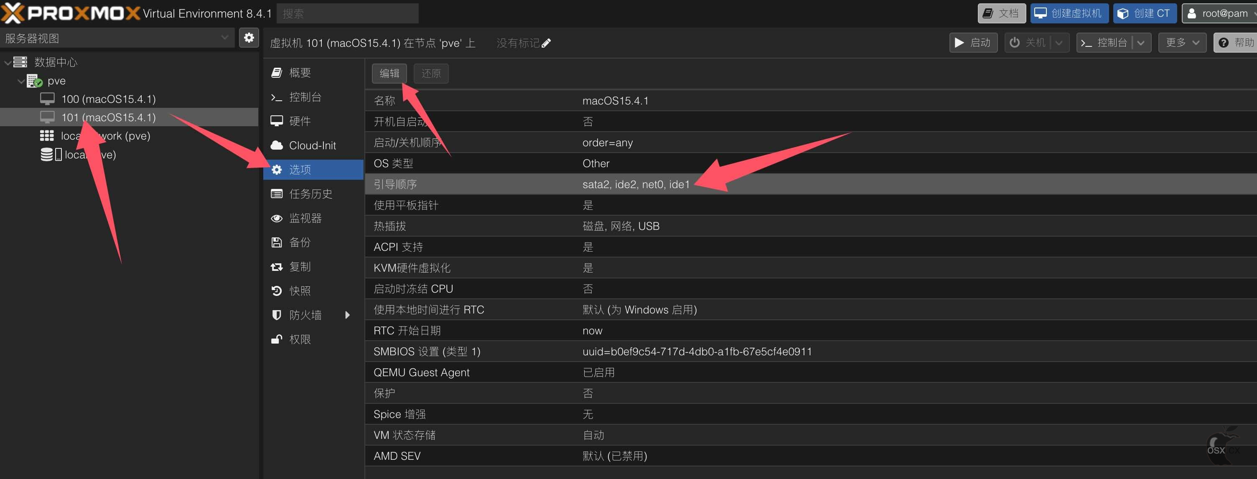Screen dimensions: 1257x479
Task: Click the root@pam user icon
Action: (1192, 13)
